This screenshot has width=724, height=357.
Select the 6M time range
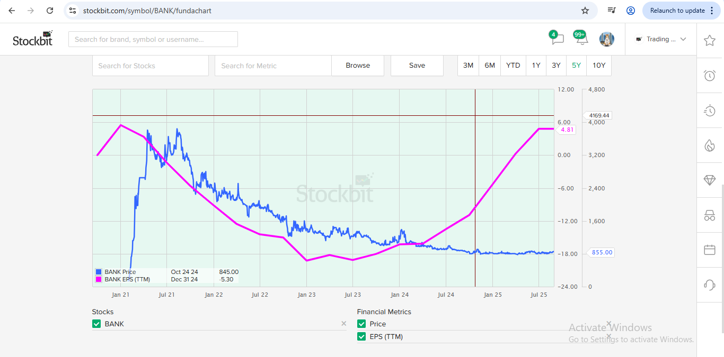[x=490, y=66]
